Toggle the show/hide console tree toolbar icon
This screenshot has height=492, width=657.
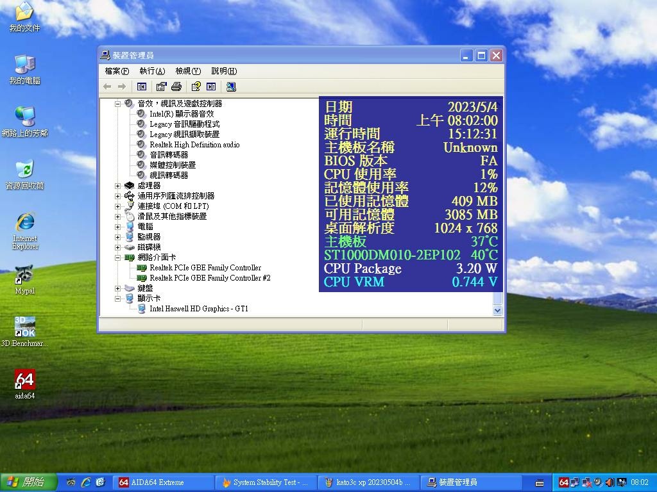coord(142,86)
